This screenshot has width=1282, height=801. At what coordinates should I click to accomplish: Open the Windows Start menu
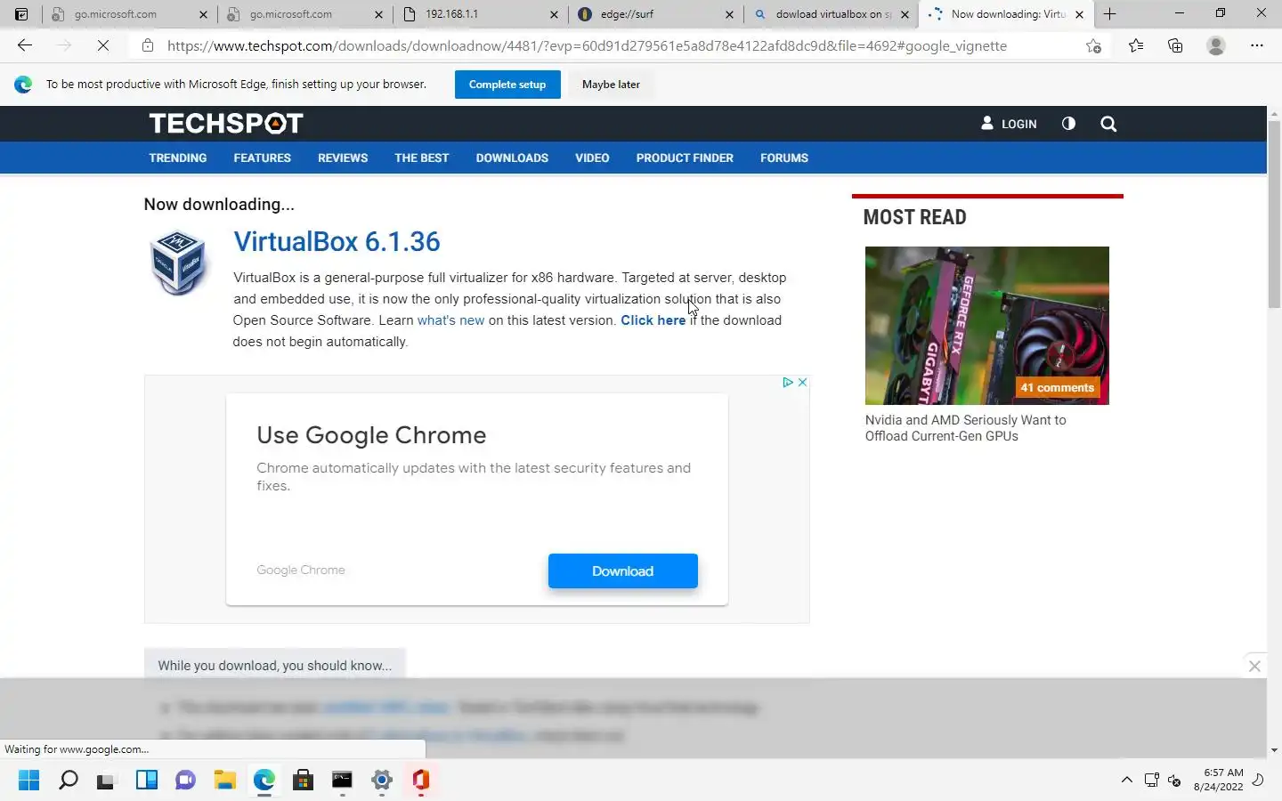[x=28, y=781]
